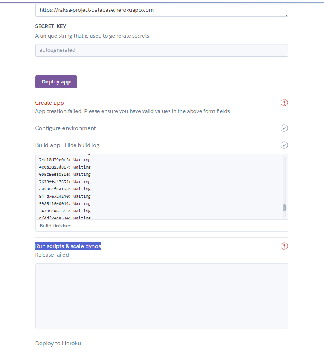
Task: Click the resize grip of the SECRET_KEY field
Action: click(286, 54)
